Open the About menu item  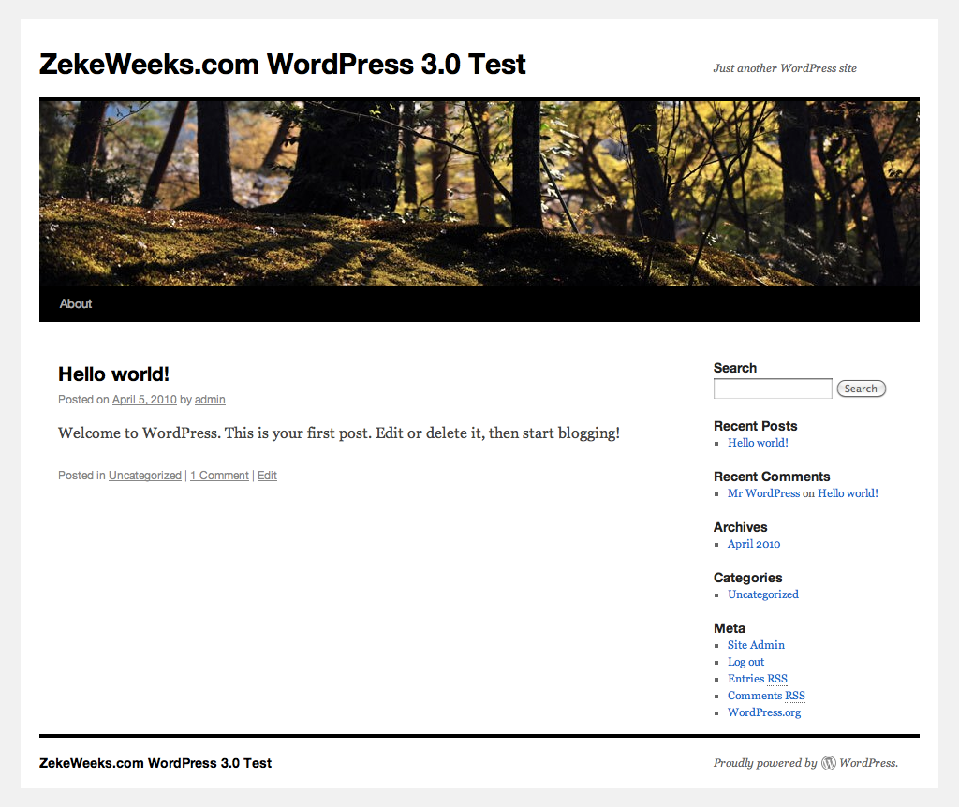coord(76,303)
